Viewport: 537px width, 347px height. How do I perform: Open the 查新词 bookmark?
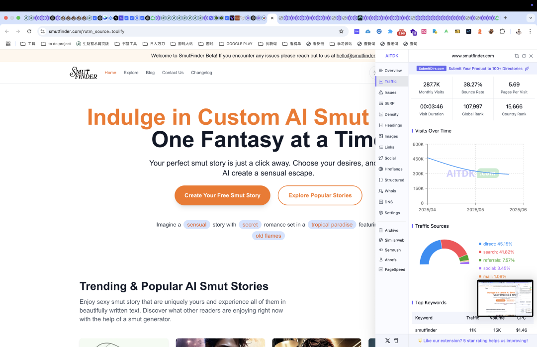pos(366,44)
